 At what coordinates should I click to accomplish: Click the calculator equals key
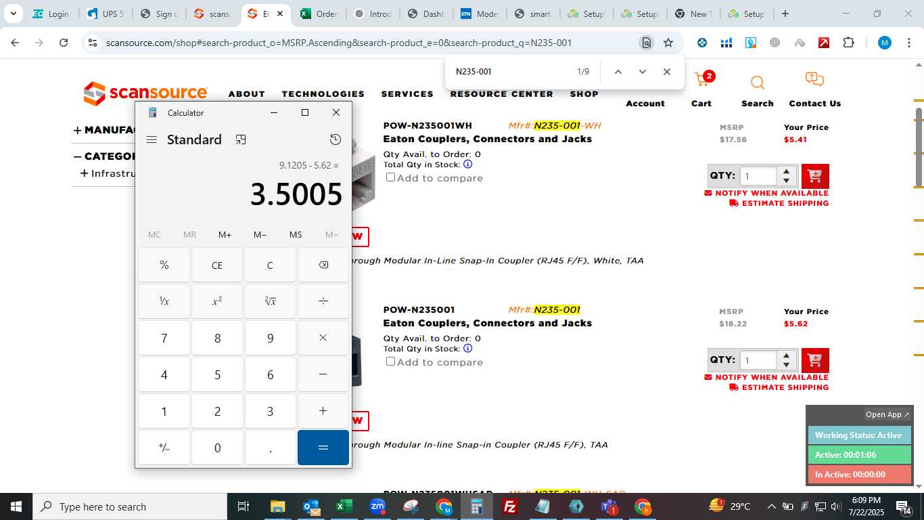click(x=323, y=448)
